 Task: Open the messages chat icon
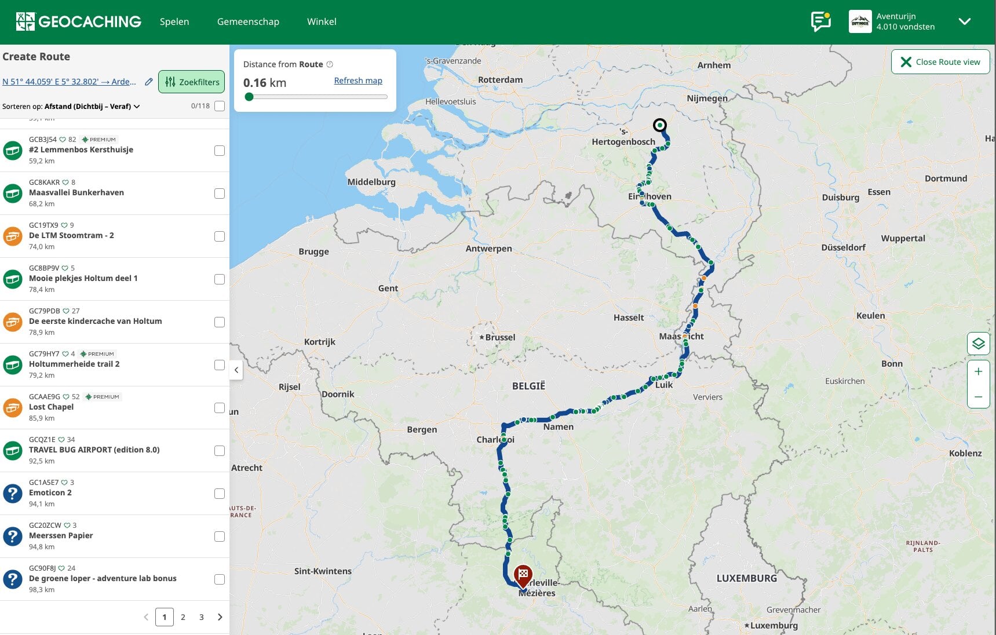tap(821, 21)
